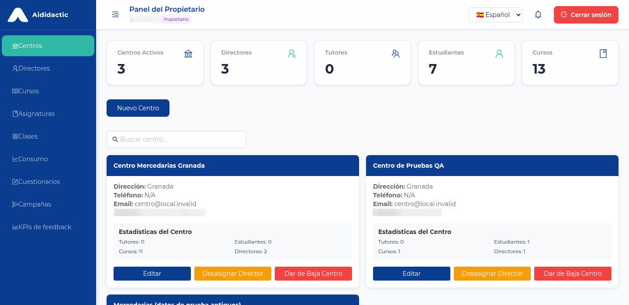Go to Cuestionarios section

click(48, 182)
